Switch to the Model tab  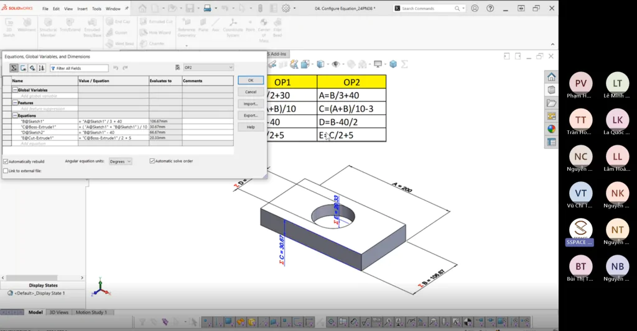pos(35,312)
